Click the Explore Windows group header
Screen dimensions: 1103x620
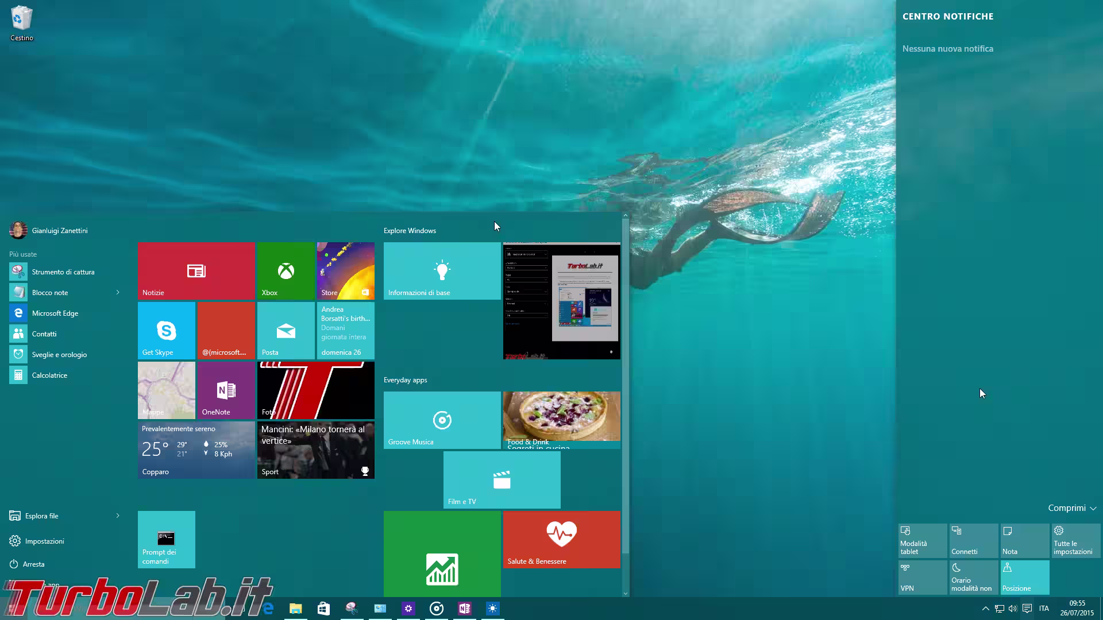click(410, 230)
